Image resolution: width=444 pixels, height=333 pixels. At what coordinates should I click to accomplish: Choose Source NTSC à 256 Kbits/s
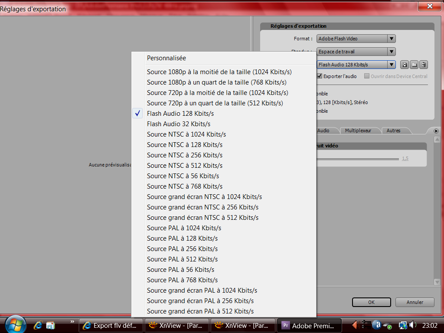pyautogui.click(x=224, y=155)
